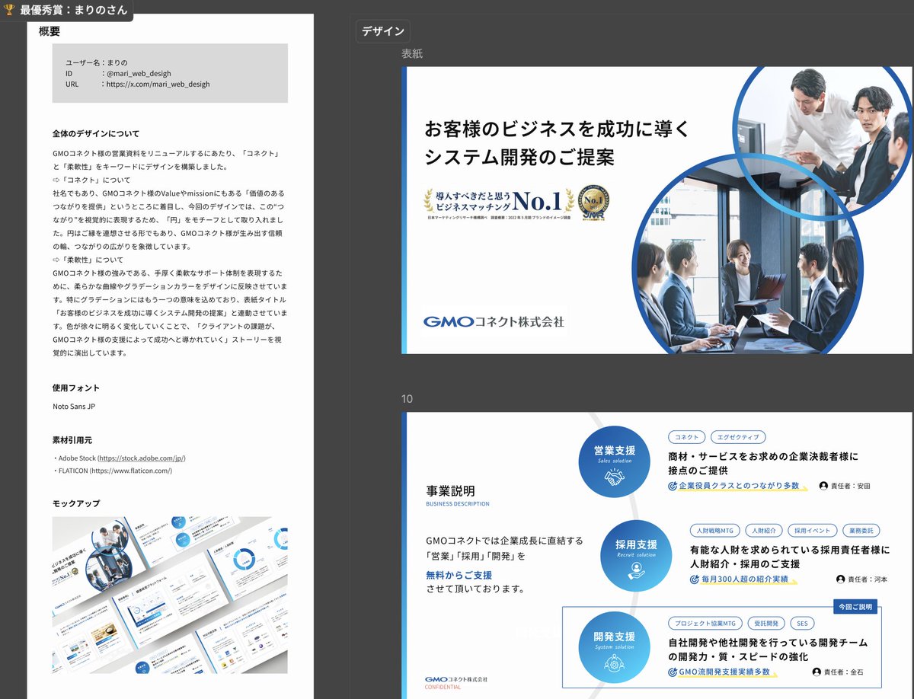Click the 業務委託 tag pill

[861, 530]
